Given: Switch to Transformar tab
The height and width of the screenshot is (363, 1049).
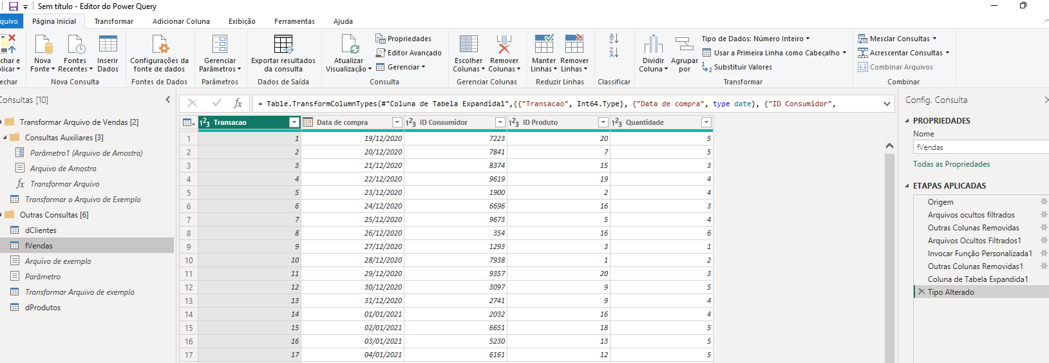Looking at the screenshot, I should point(114,21).
